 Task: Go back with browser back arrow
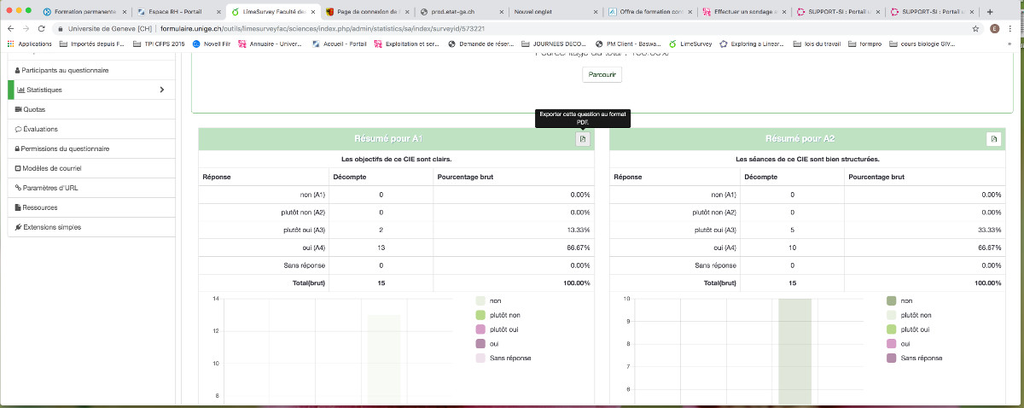click(11, 28)
